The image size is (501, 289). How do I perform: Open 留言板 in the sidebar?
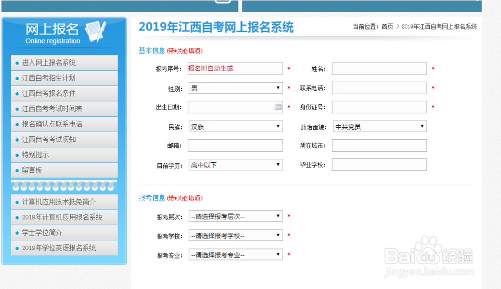pyautogui.click(x=64, y=170)
